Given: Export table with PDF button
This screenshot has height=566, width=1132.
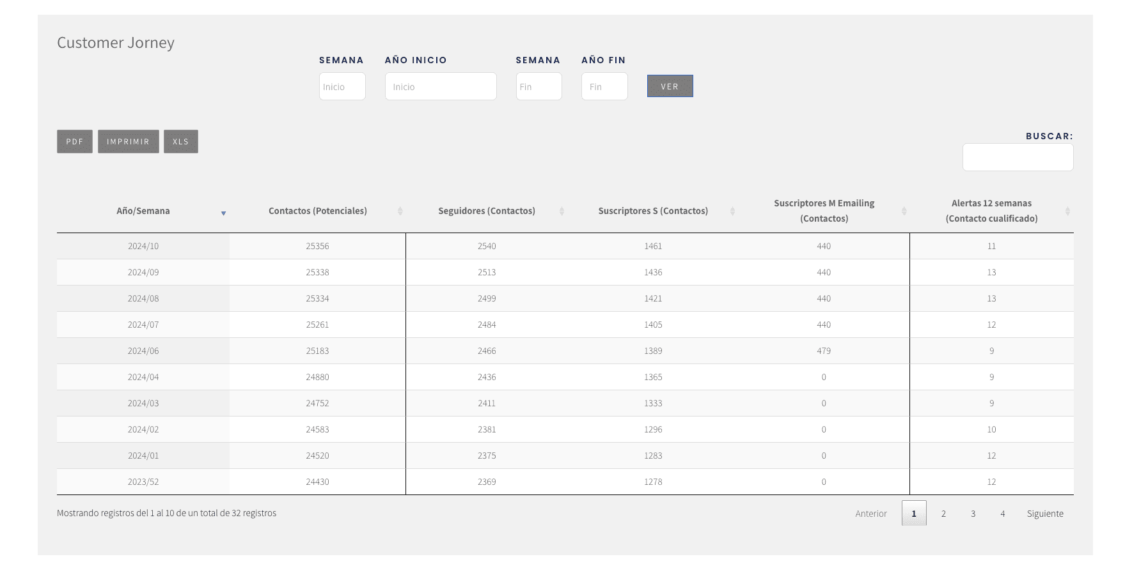Looking at the screenshot, I should pos(75,142).
